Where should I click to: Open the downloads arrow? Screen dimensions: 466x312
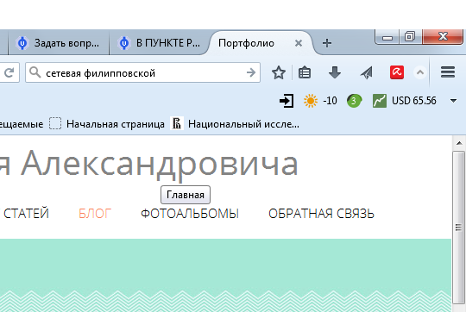point(335,72)
